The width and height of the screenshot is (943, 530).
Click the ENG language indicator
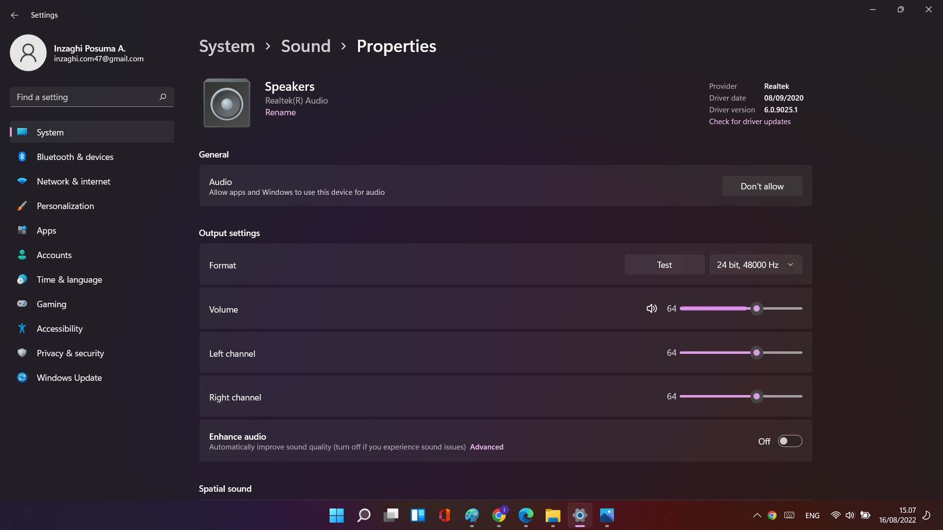click(812, 515)
